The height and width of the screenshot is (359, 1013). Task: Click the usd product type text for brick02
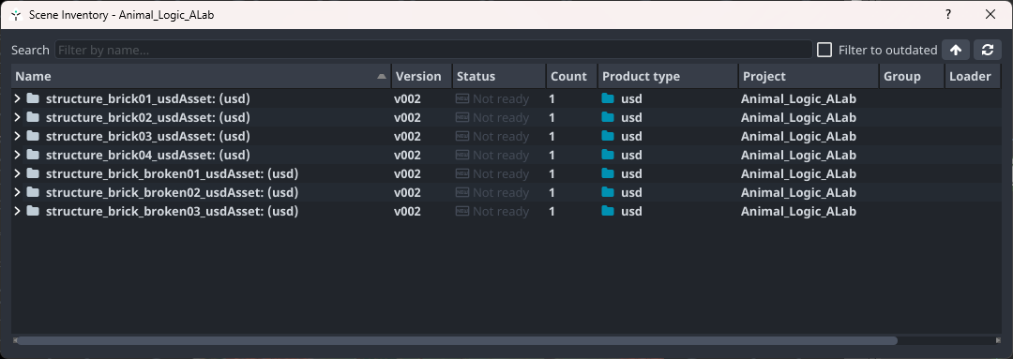[x=632, y=117]
